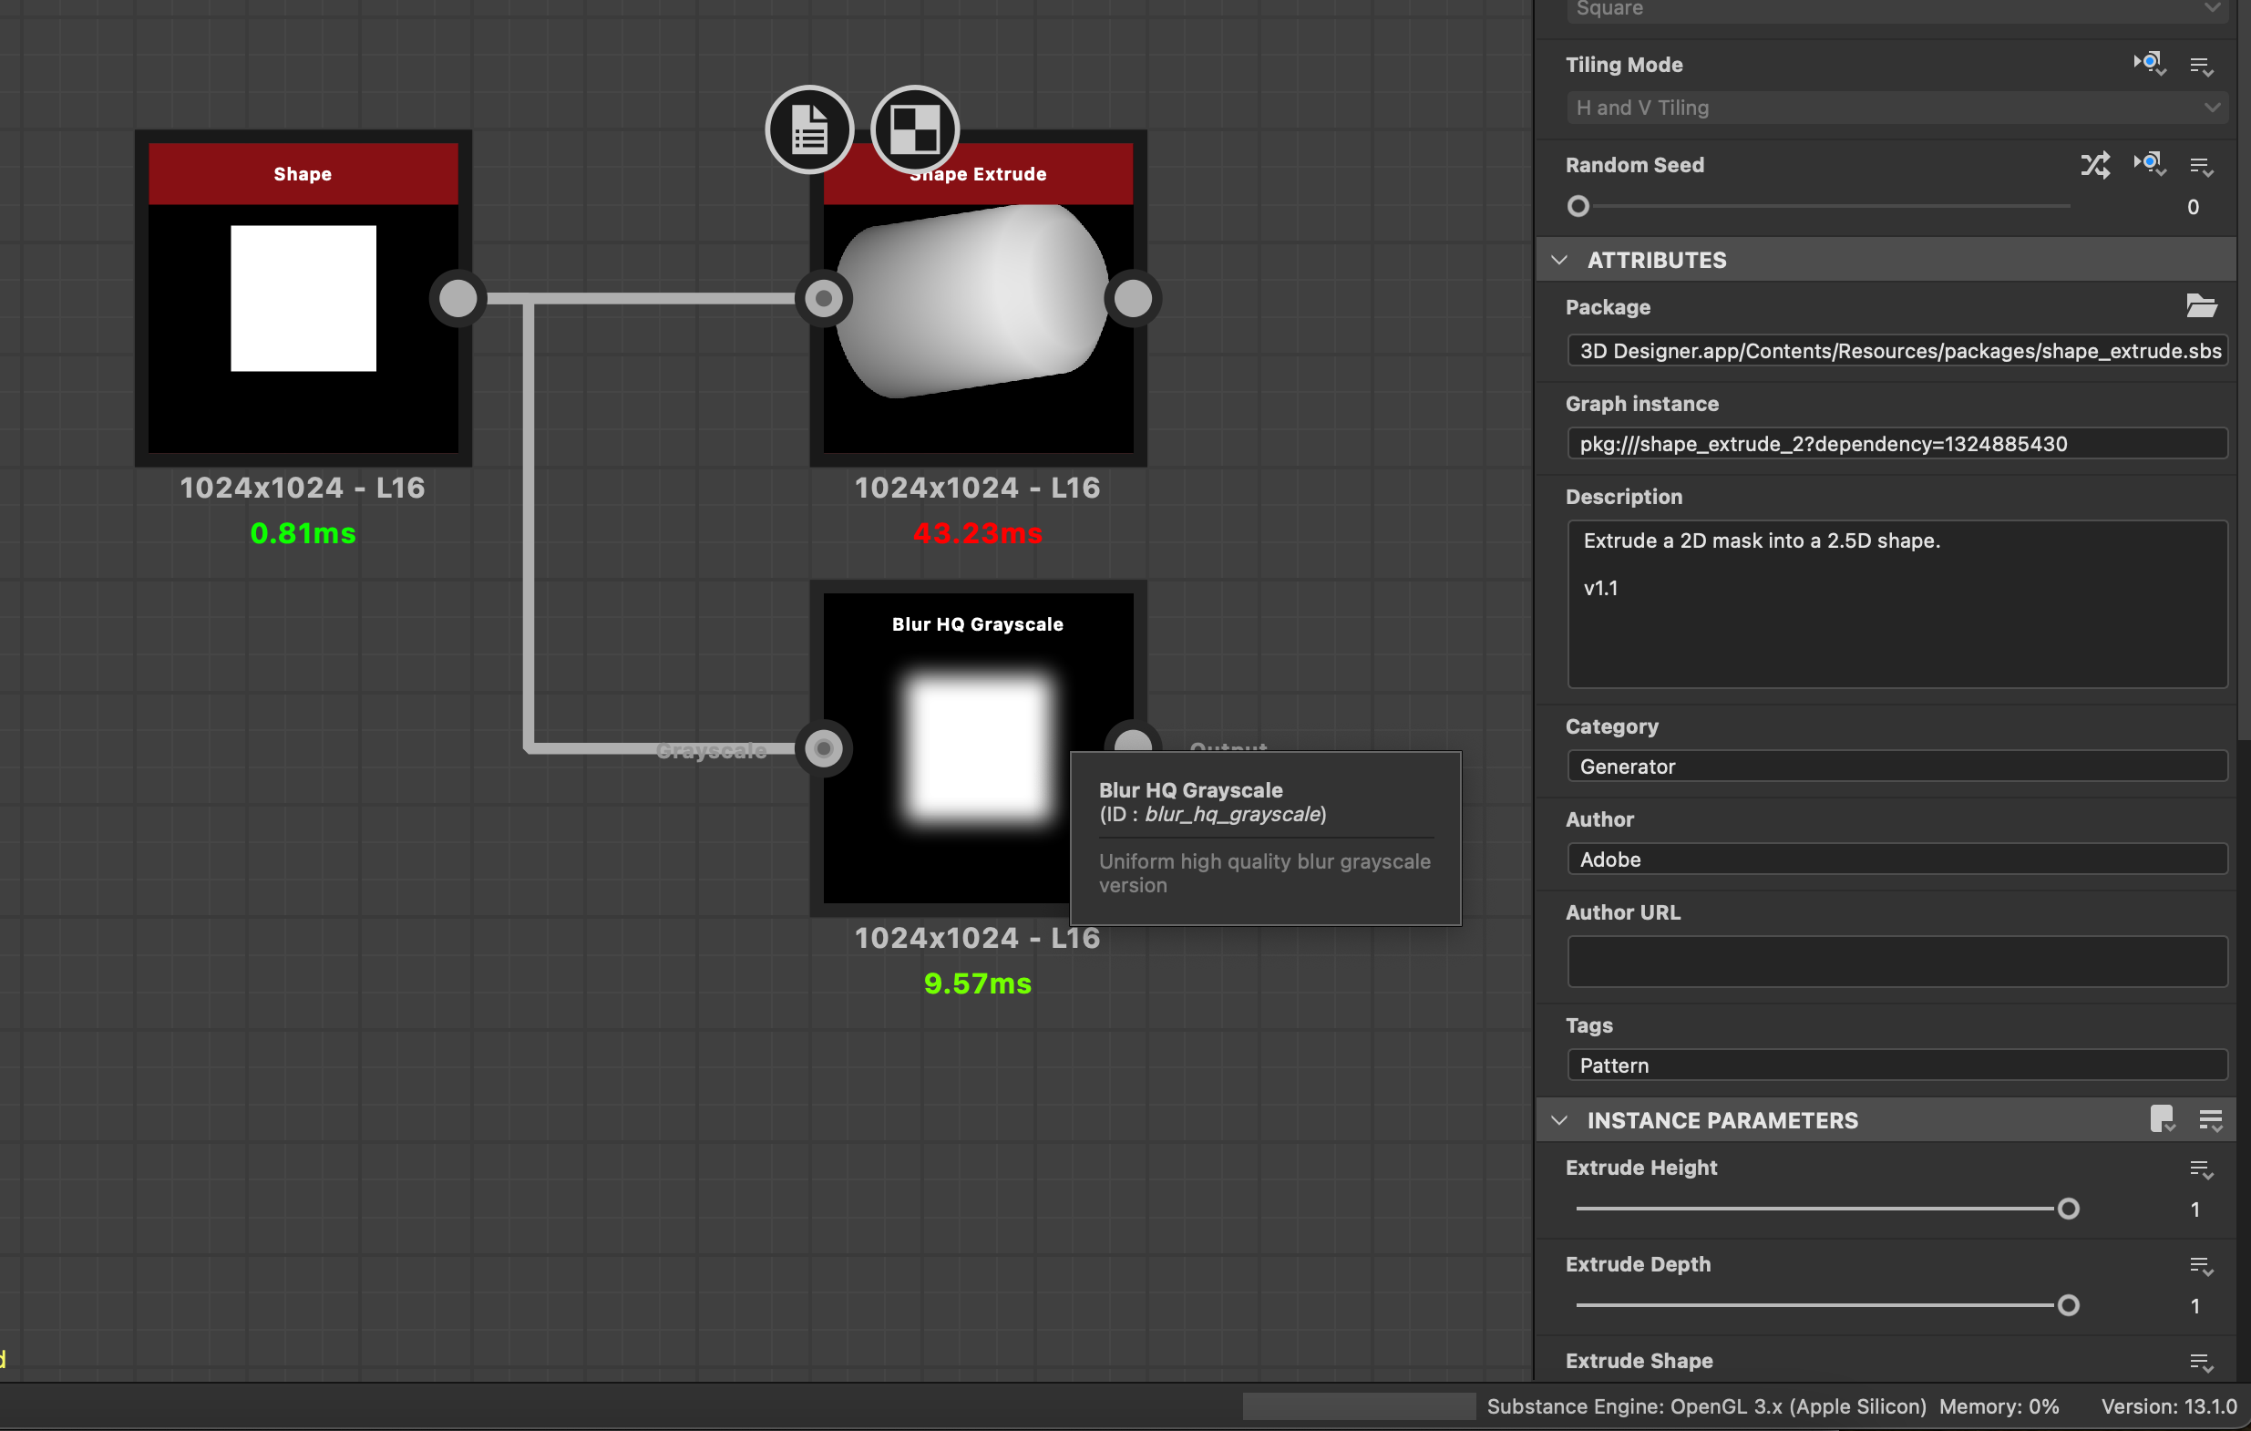Click the Tiling Mode inheritance method icon

[x=2148, y=65]
